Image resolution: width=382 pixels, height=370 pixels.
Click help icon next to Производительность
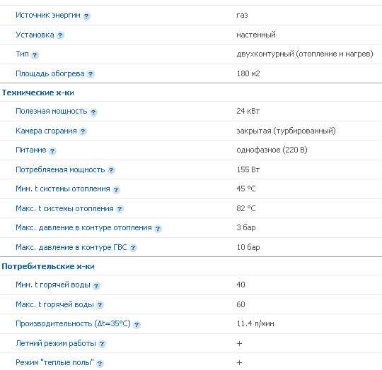click(x=137, y=324)
